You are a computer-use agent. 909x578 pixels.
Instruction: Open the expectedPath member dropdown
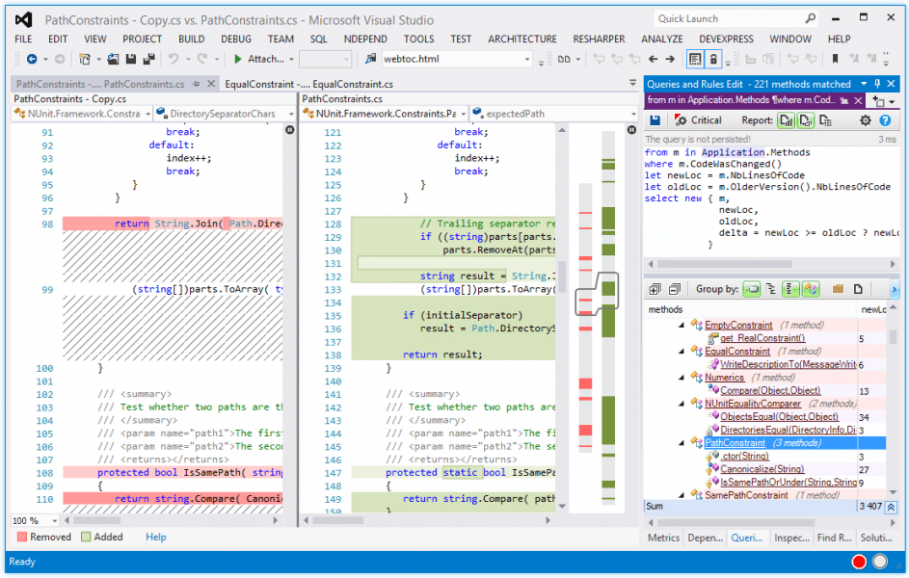[633, 114]
